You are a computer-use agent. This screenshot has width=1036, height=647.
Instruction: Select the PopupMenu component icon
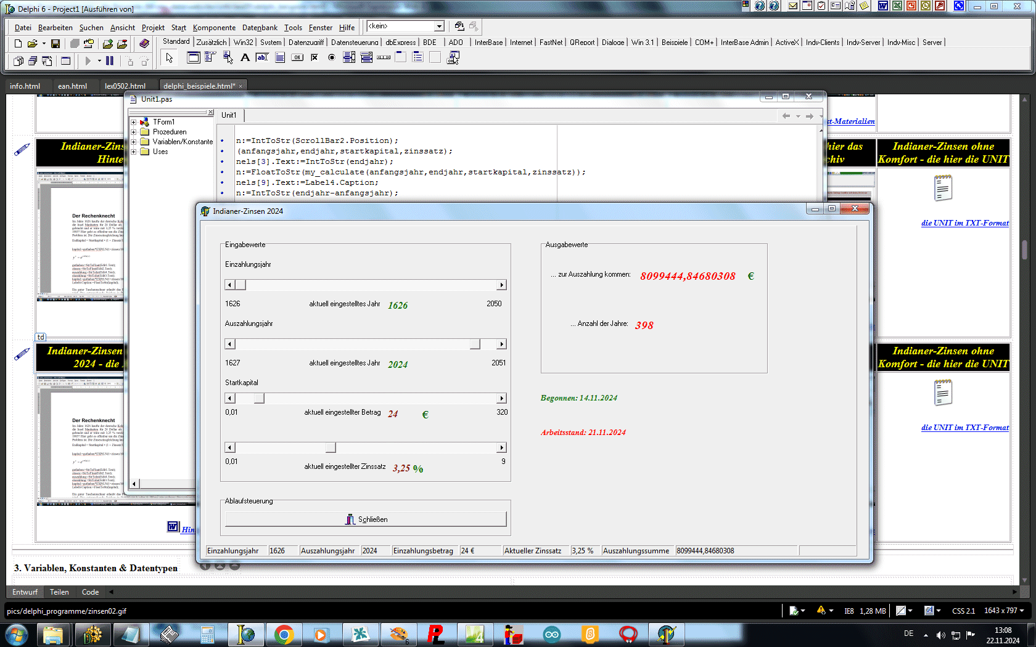pyautogui.click(x=228, y=57)
